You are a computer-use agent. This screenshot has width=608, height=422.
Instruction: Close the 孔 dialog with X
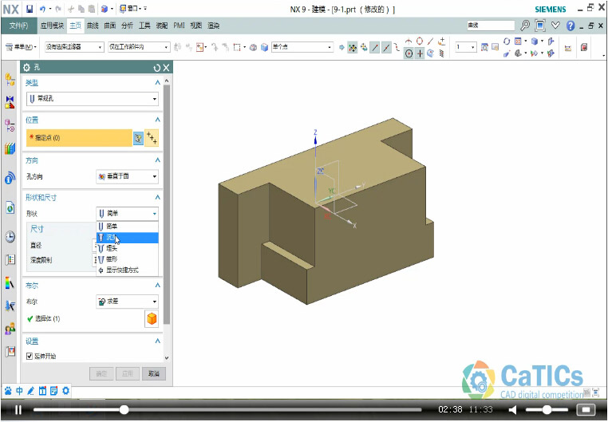[x=166, y=68]
